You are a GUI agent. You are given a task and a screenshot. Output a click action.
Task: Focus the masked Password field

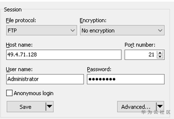click(x=125, y=79)
